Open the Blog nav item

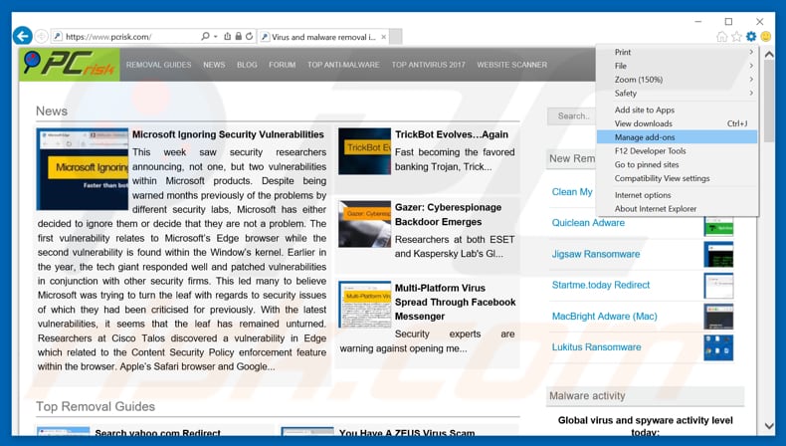(x=247, y=65)
